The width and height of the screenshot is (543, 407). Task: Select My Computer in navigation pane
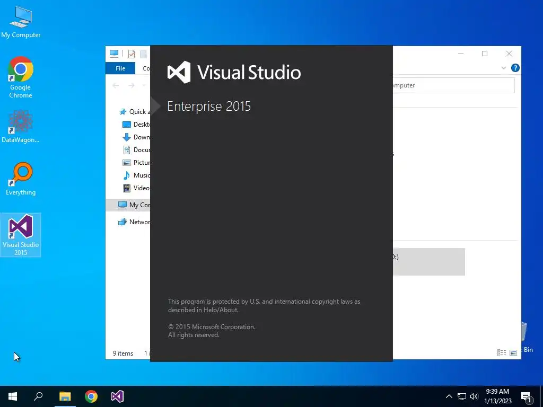(x=128, y=205)
